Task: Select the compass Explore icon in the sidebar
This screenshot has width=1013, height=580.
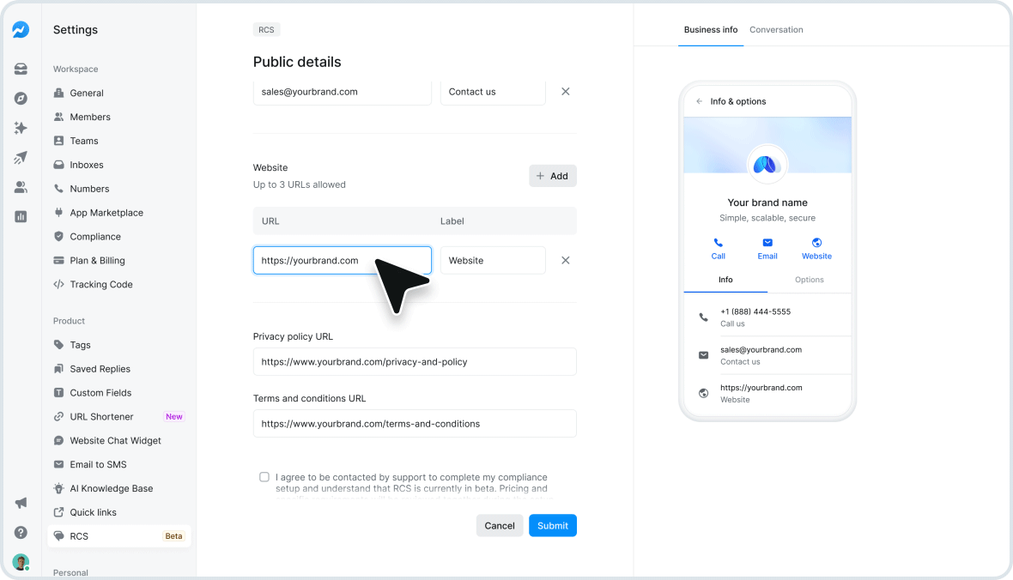Action: coord(21,98)
